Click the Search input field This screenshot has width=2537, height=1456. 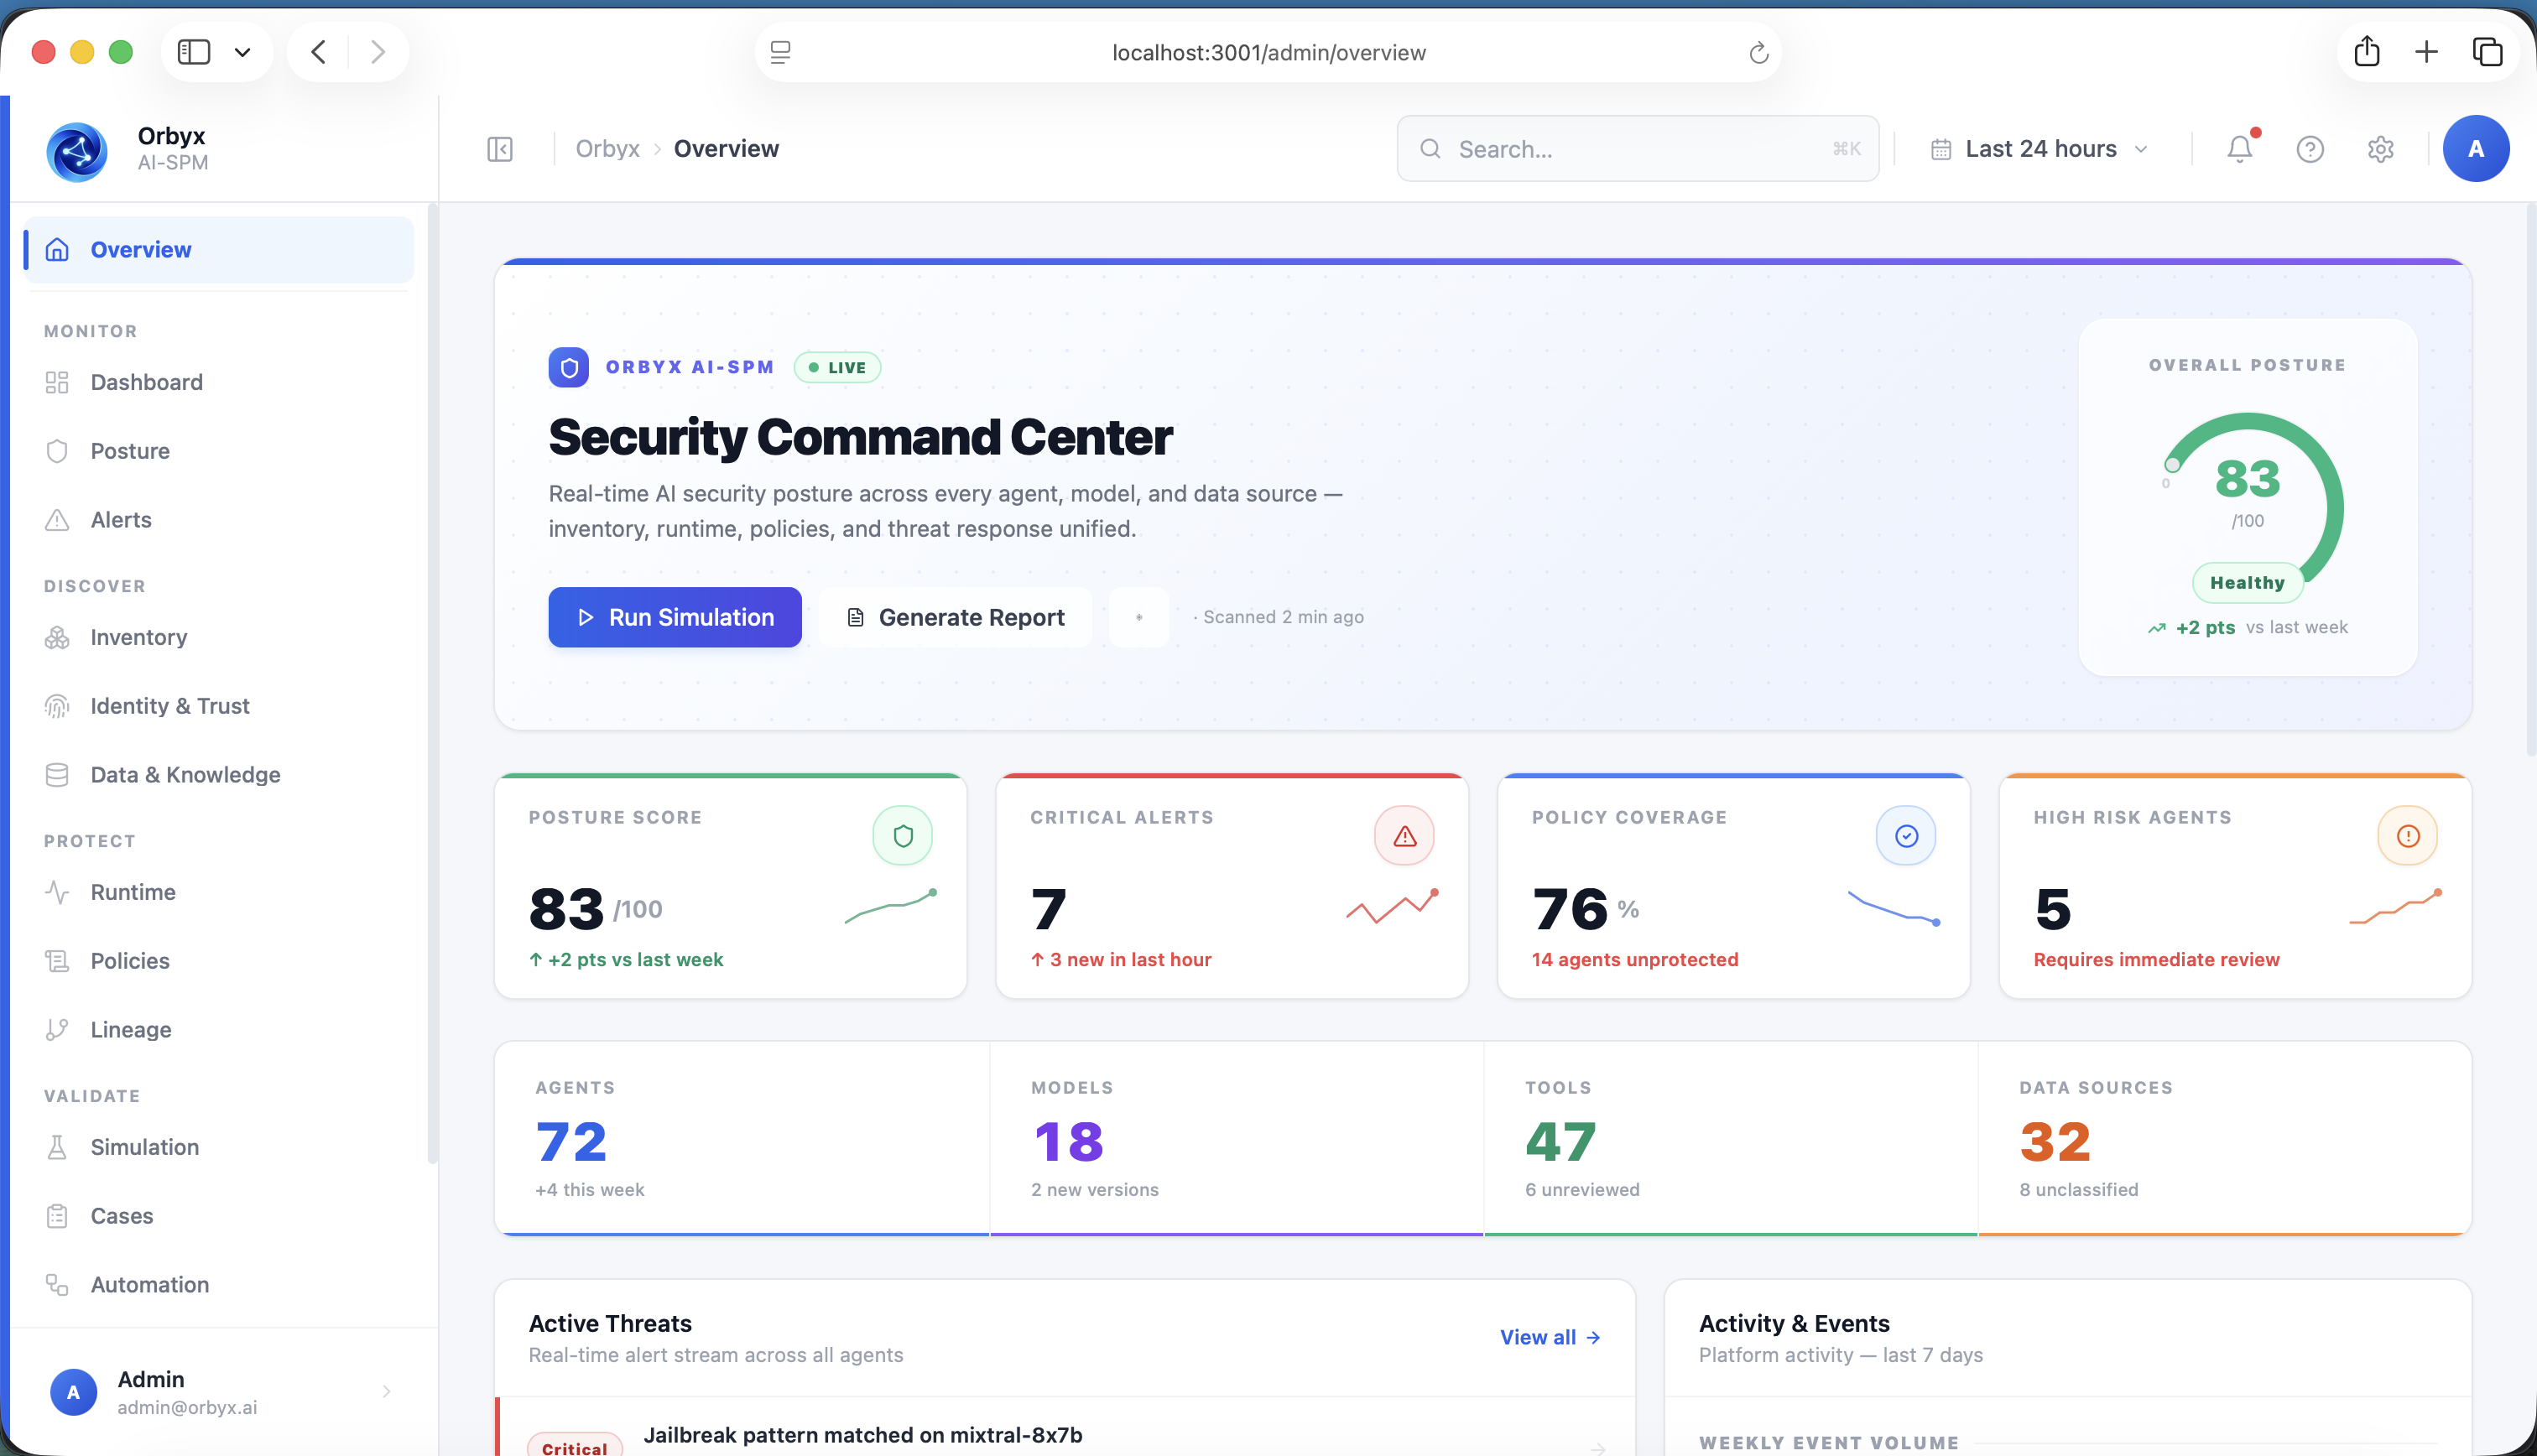point(1636,149)
